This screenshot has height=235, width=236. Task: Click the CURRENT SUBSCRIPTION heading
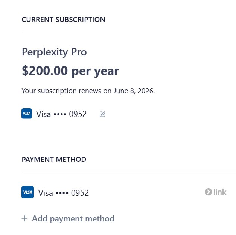coord(63,20)
